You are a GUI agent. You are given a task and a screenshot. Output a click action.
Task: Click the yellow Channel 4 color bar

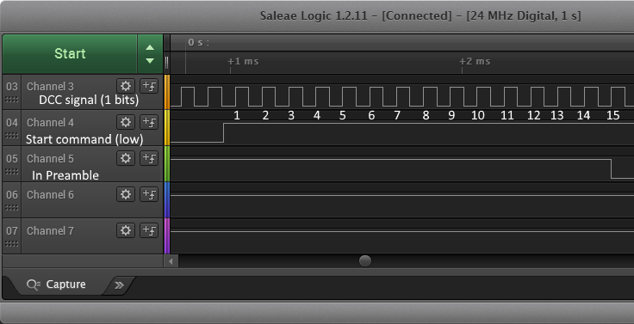pyautogui.click(x=167, y=128)
